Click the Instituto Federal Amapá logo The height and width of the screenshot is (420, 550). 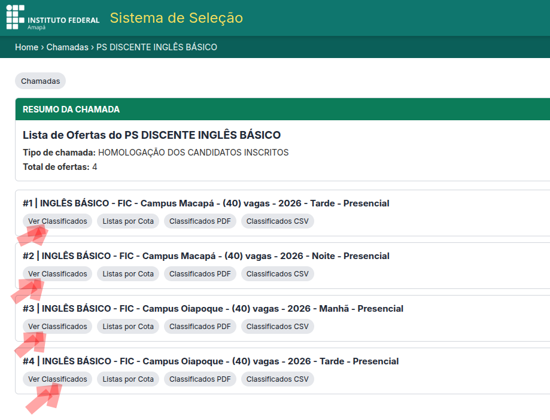53,18
